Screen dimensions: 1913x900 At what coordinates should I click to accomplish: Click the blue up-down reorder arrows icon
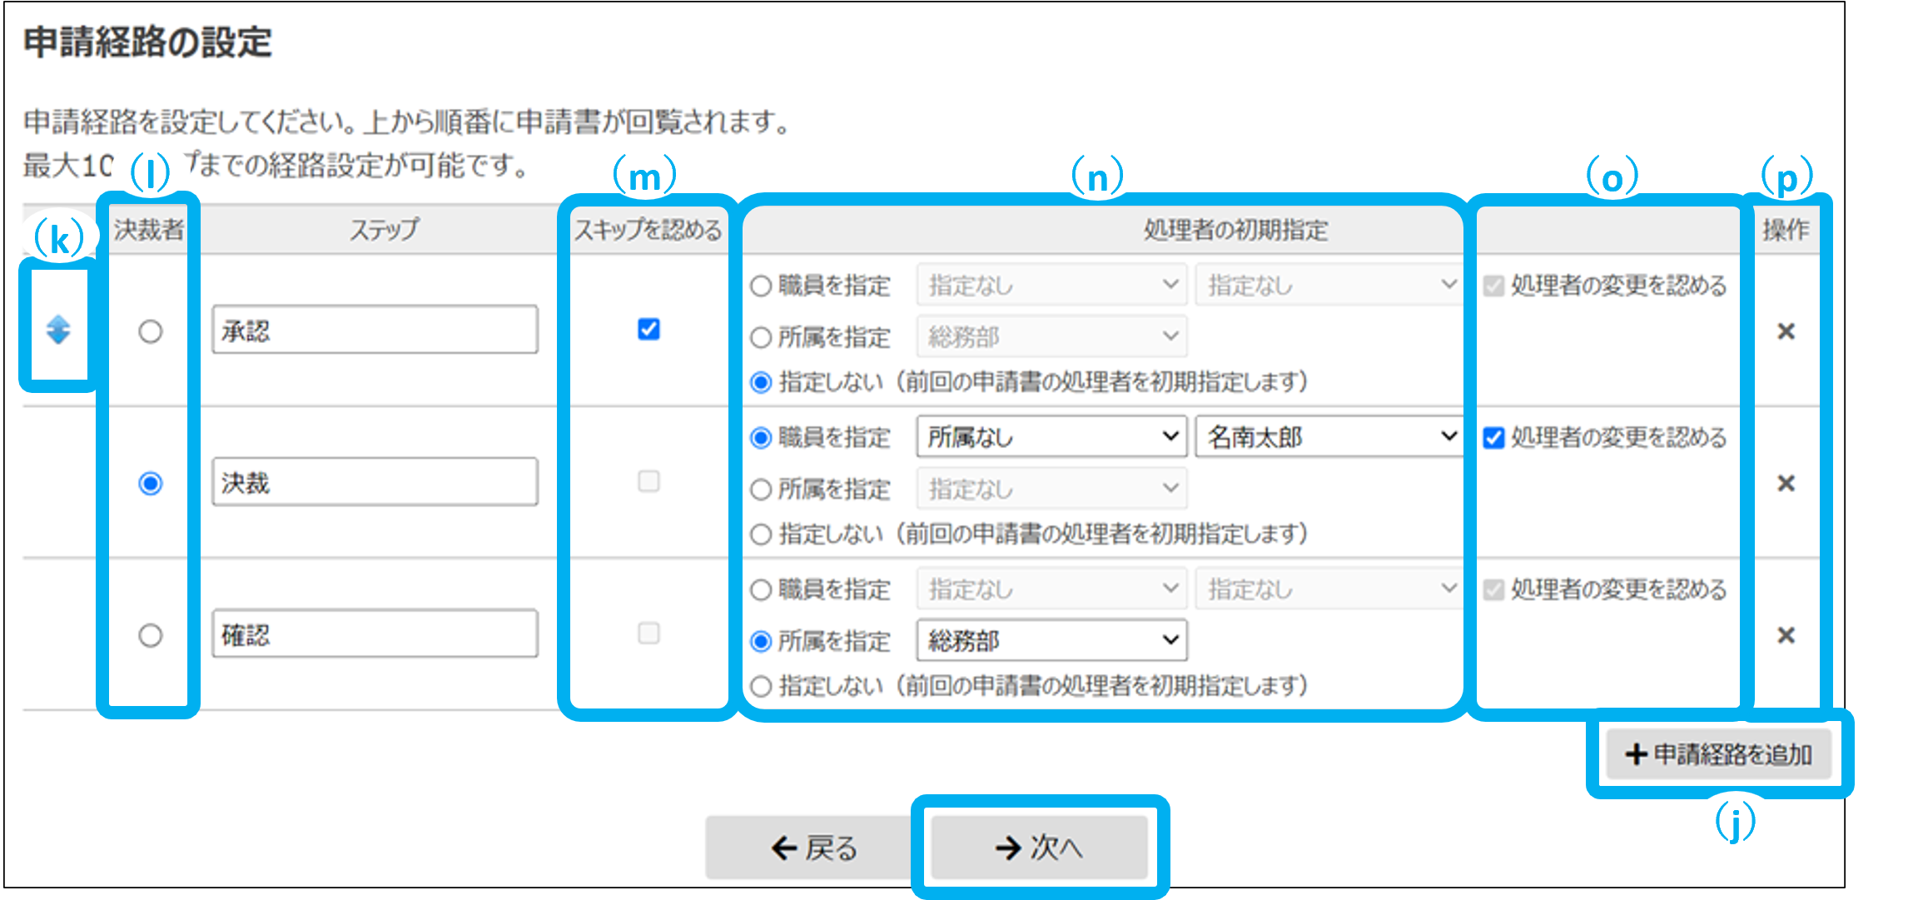57,330
